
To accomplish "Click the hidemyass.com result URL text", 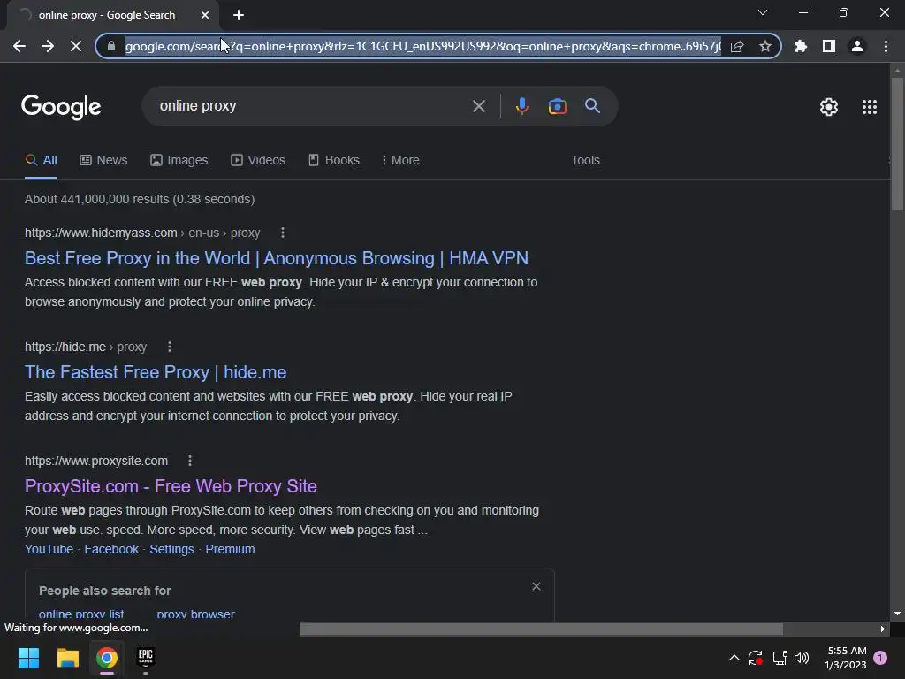I will [x=142, y=233].
